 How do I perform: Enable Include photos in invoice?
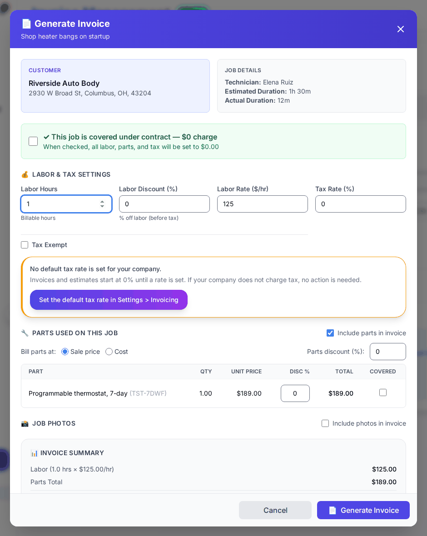(x=325, y=423)
